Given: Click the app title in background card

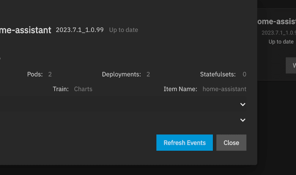Looking at the screenshot, I should click(x=277, y=22).
